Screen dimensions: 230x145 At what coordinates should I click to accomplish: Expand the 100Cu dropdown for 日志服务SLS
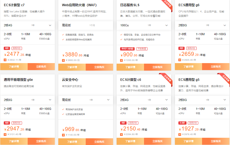coord(144,25)
